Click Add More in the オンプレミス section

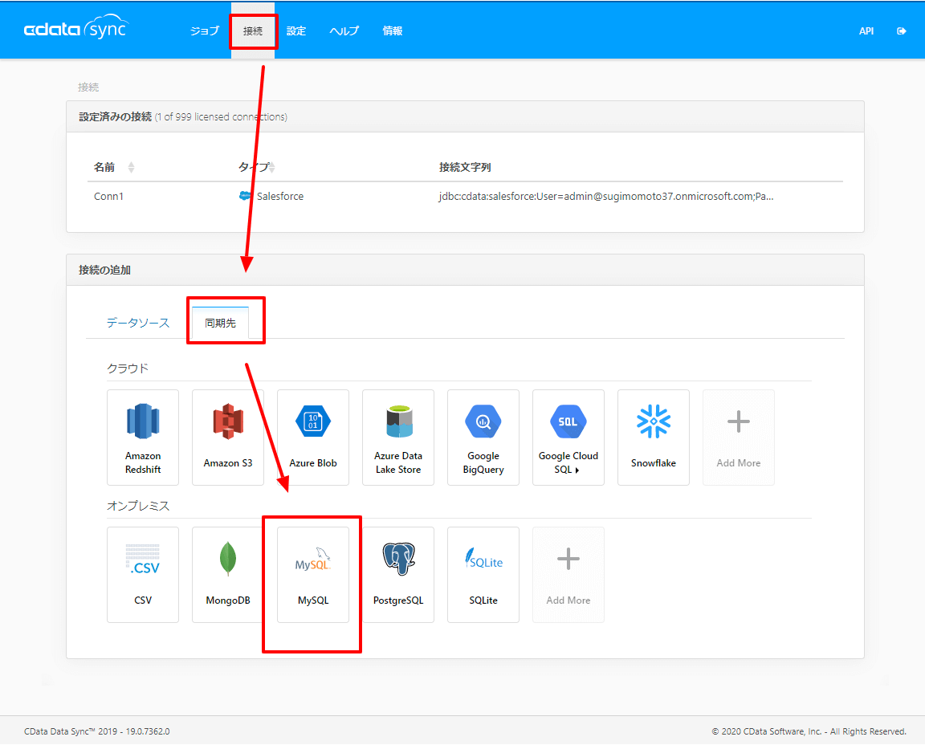568,575
